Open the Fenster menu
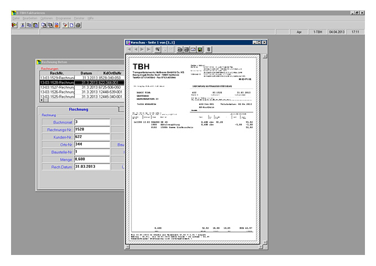The image size is (376, 266). (79, 18)
